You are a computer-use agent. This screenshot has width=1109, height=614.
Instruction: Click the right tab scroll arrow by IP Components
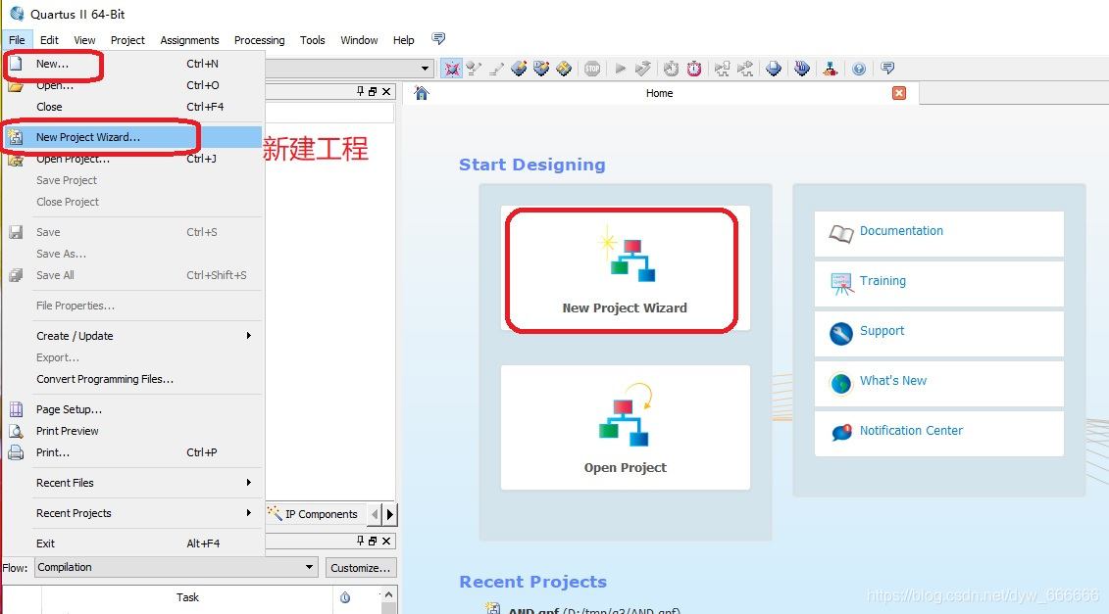pos(389,514)
